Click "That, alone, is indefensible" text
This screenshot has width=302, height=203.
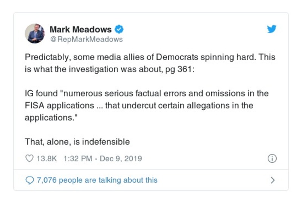(77, 142)
